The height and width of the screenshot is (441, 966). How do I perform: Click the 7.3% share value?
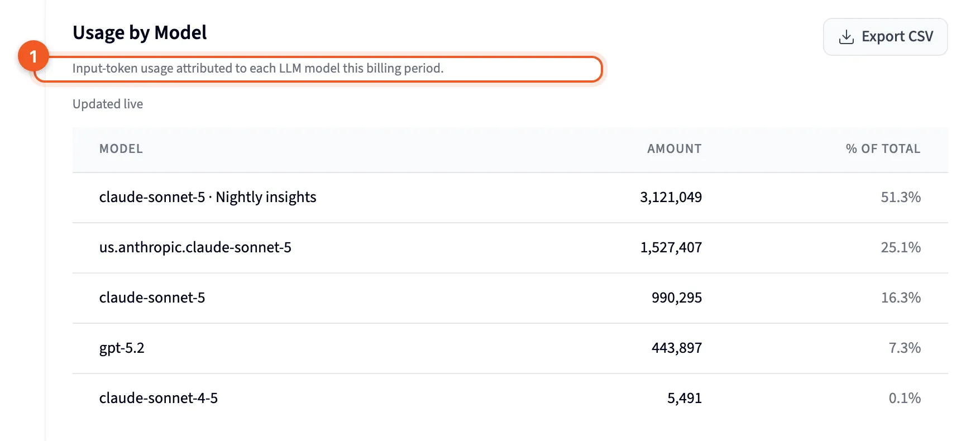905,348
